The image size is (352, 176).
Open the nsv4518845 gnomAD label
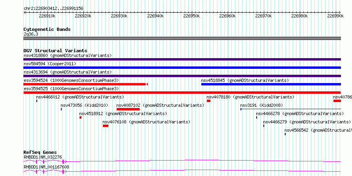click(245, 80)
